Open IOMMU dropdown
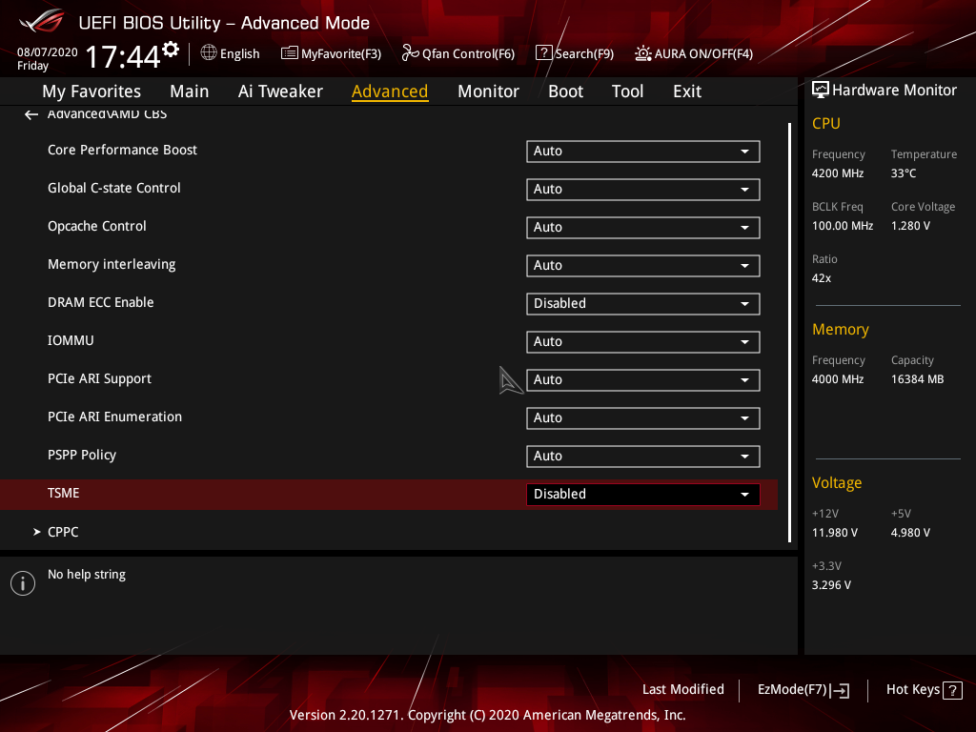The image size is (976, 732). coord(643,342)
